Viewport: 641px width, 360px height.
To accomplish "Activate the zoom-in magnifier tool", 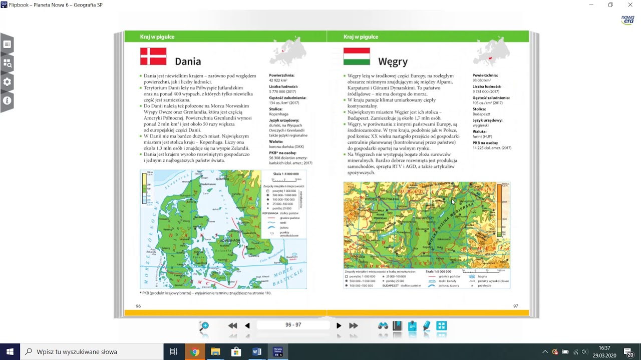I will click(x=204, y=326).
